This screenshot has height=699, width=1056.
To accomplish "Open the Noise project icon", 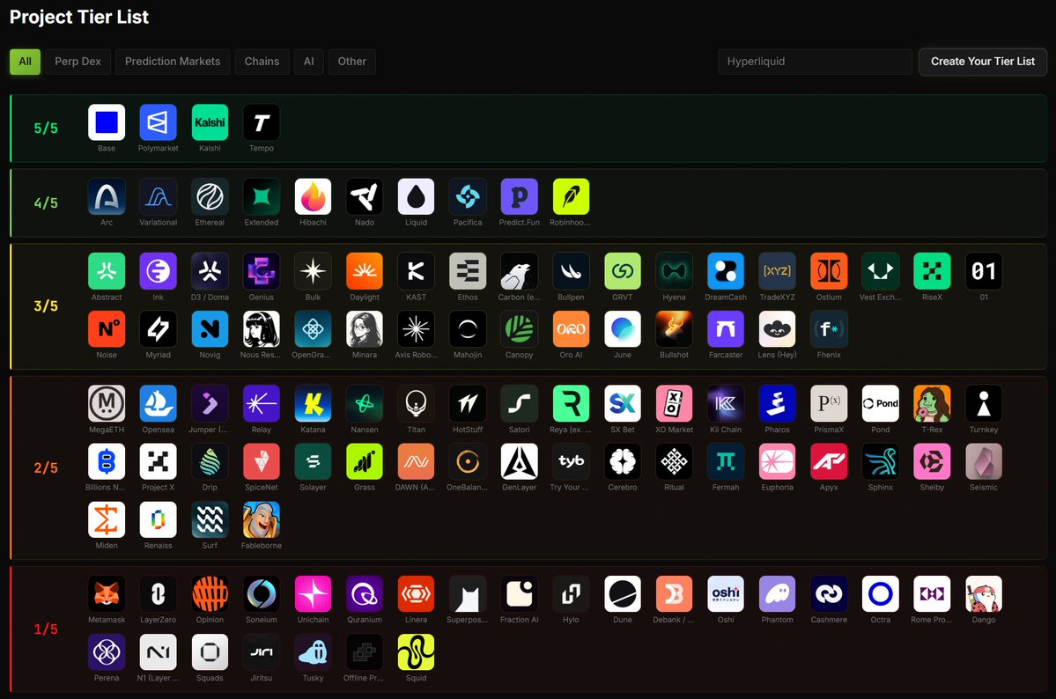I will pyautogui.click(x=107, y=329).
